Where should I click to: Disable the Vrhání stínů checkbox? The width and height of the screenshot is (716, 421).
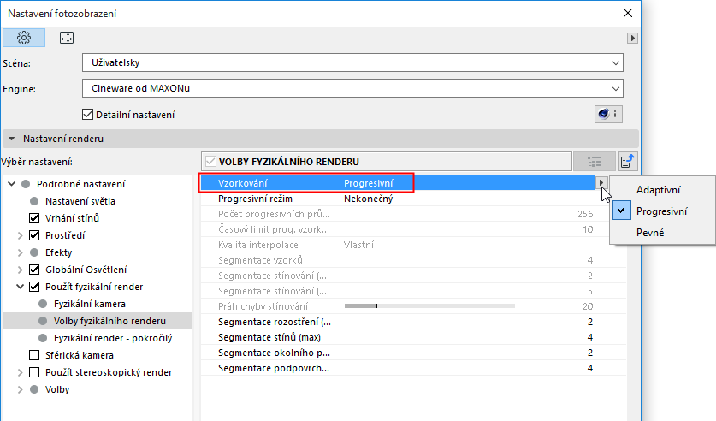(34, 218)
